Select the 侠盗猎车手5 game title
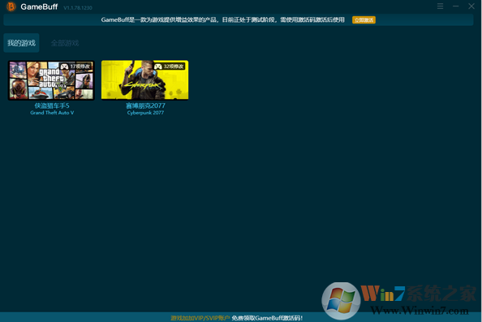 [x=52, y=105]
